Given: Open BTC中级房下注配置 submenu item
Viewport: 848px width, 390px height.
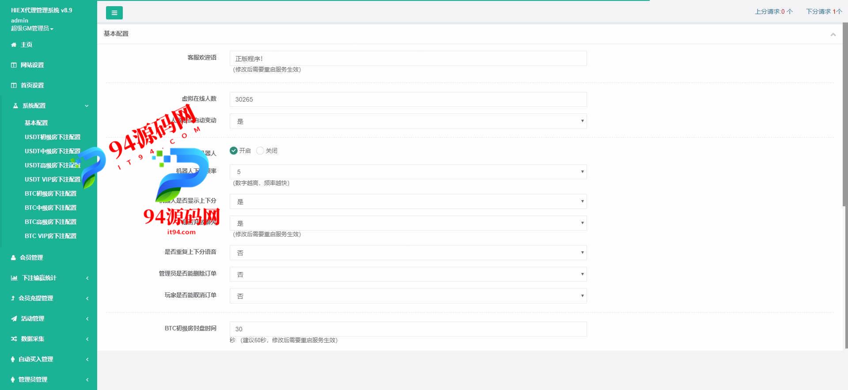Looking at the screenshot, I should point(51,208).
